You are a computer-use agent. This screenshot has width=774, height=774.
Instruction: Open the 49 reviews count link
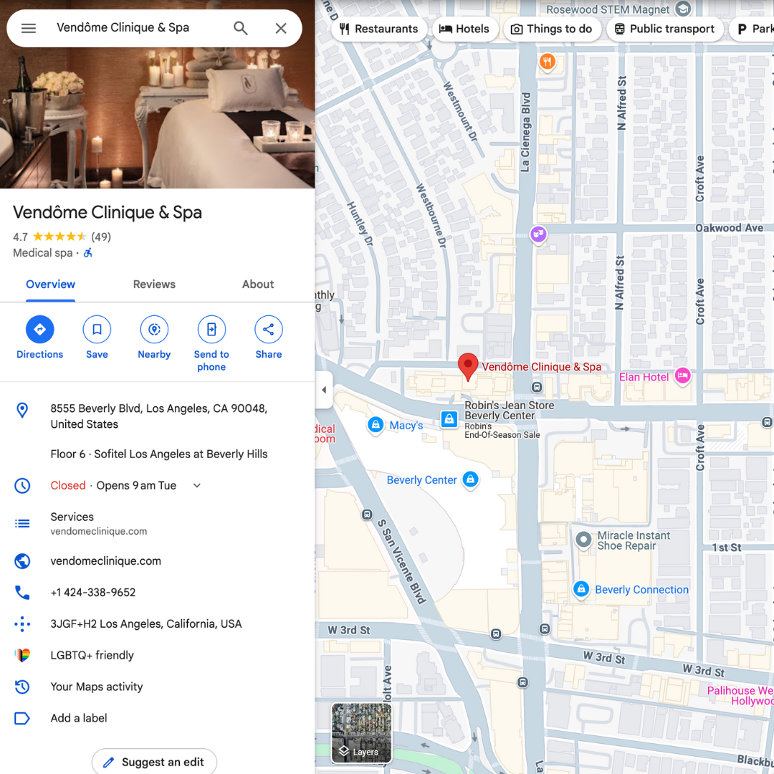[101, 237]
